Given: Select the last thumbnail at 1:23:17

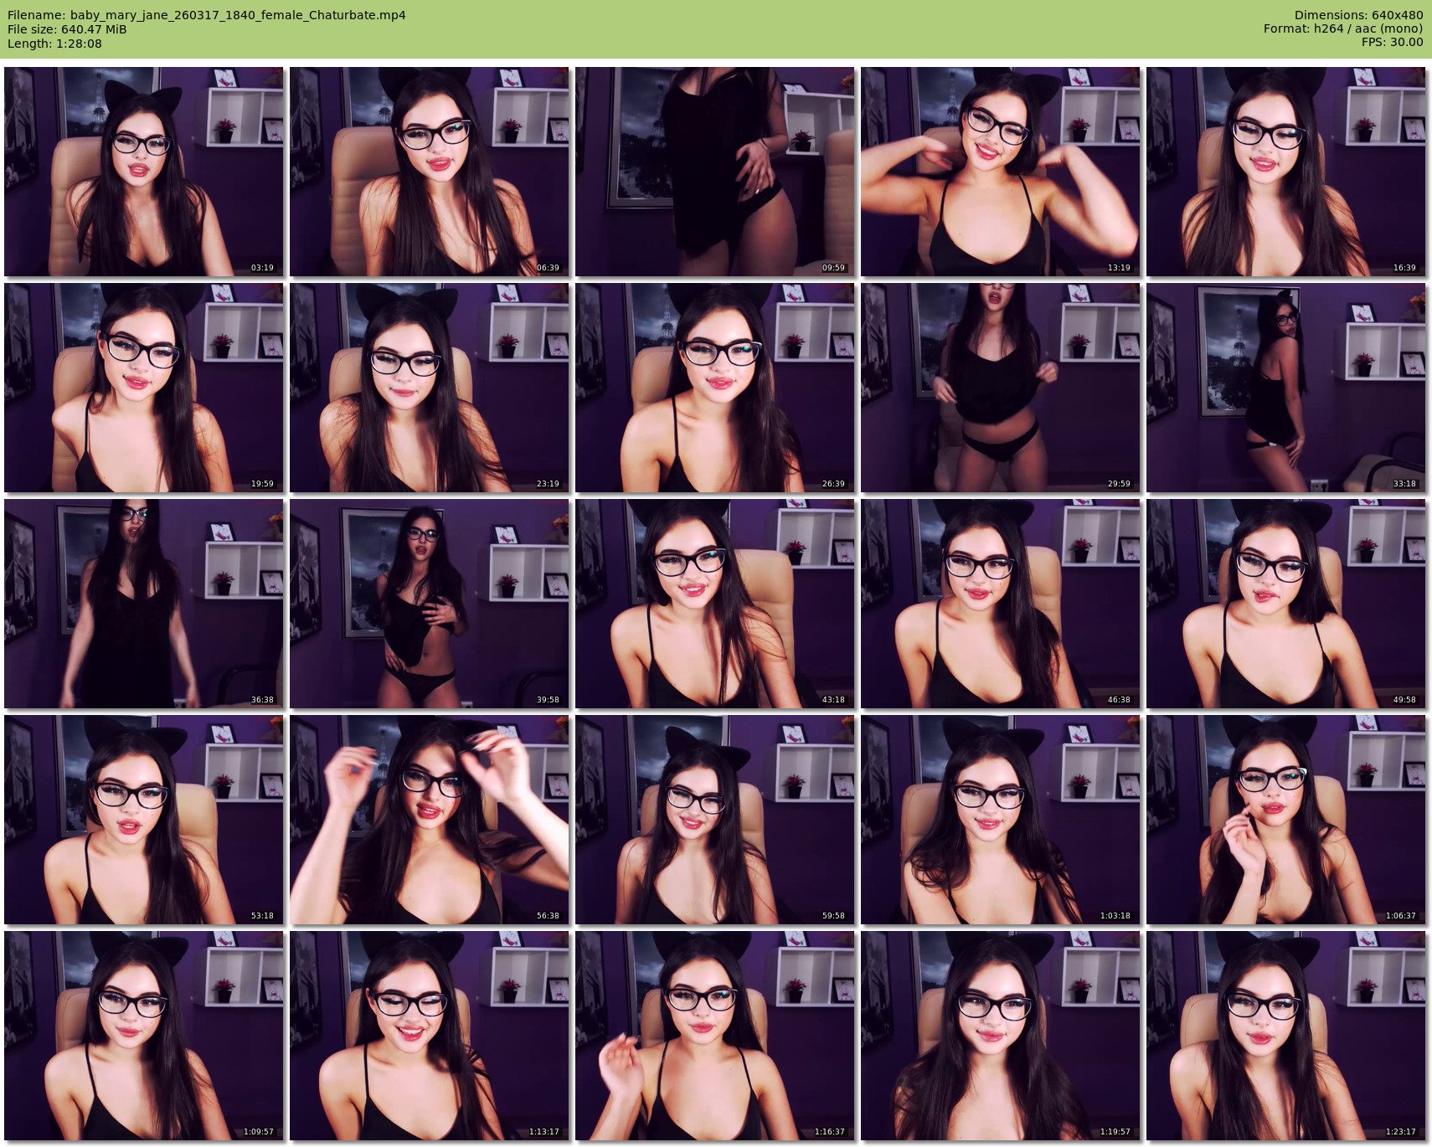Looking at the screenshot, I should [x=1285, y=1036].
